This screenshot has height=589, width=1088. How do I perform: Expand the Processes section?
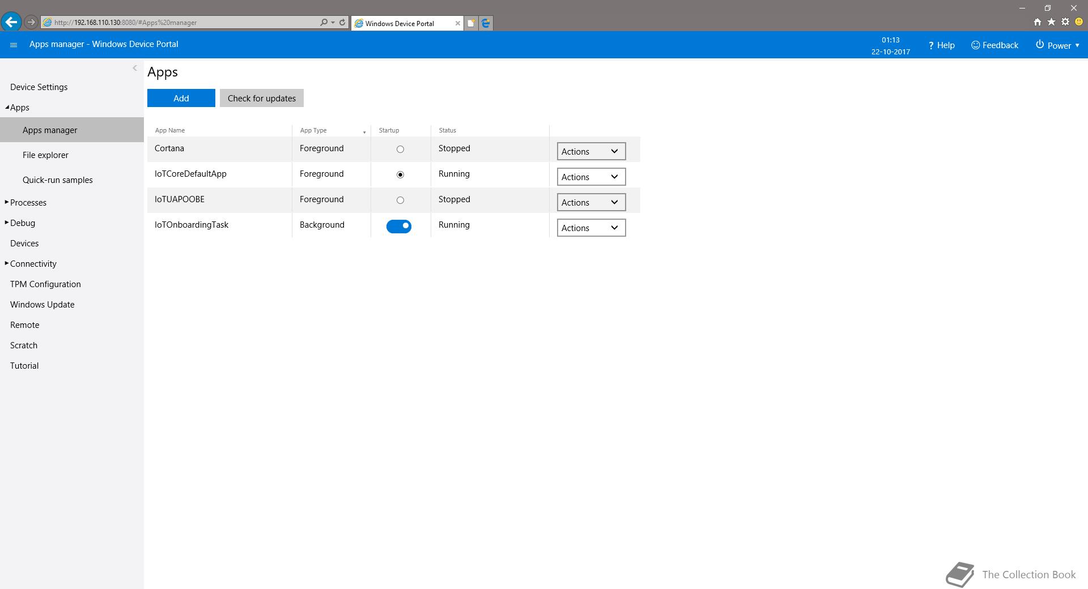click(7, 202)
